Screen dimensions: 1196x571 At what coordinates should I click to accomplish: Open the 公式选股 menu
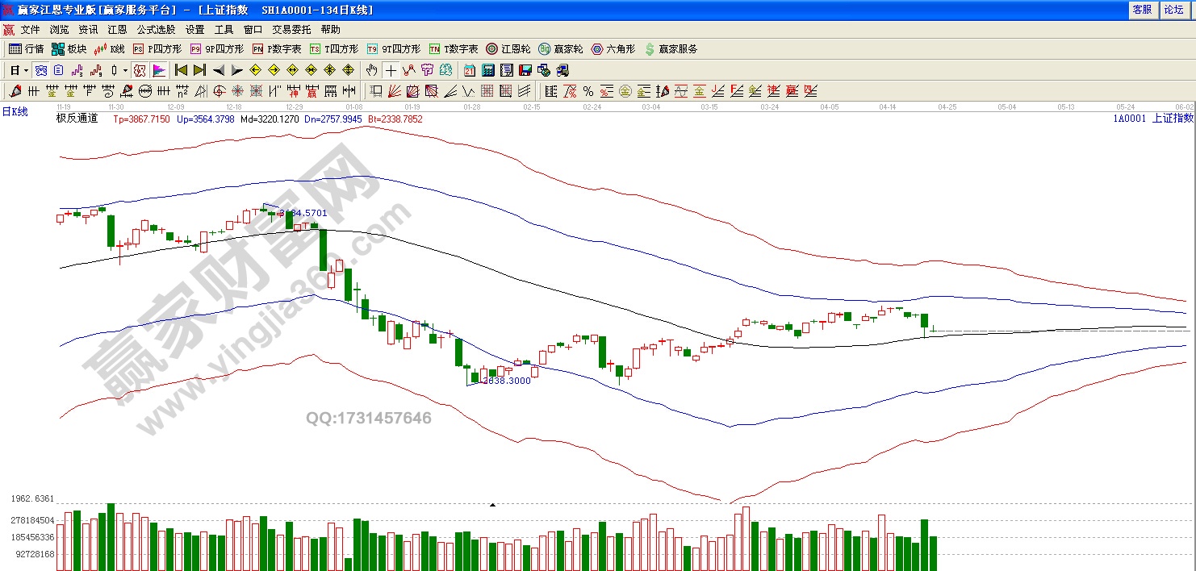[156, 29]
